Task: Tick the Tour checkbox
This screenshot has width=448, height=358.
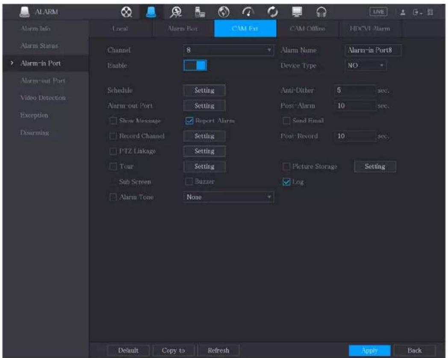Action: (113, 166)
